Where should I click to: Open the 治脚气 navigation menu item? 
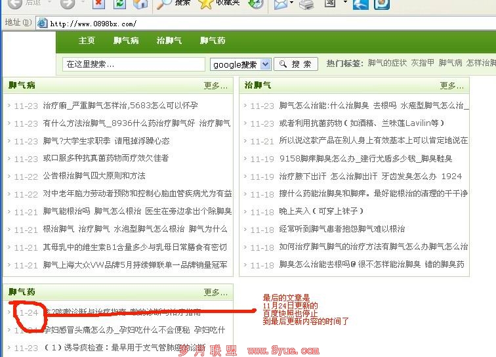click(169, 41)
